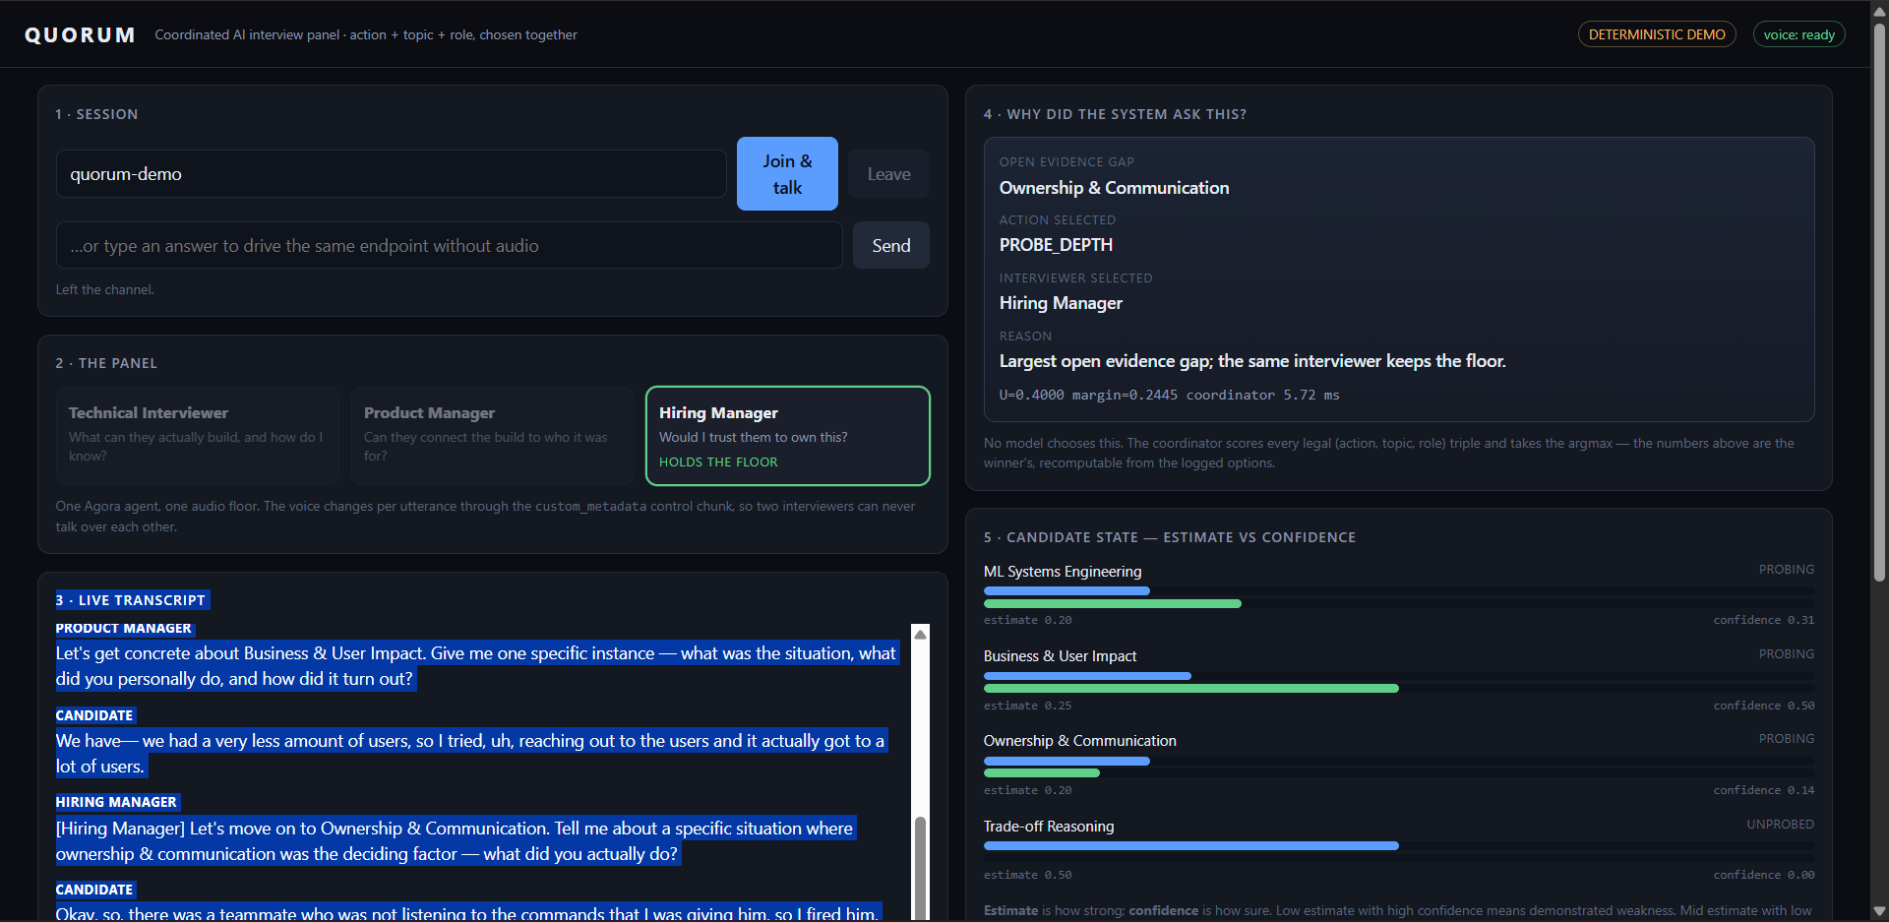Click the 'Largest open evidence gap' reason text

(1252, 361)
